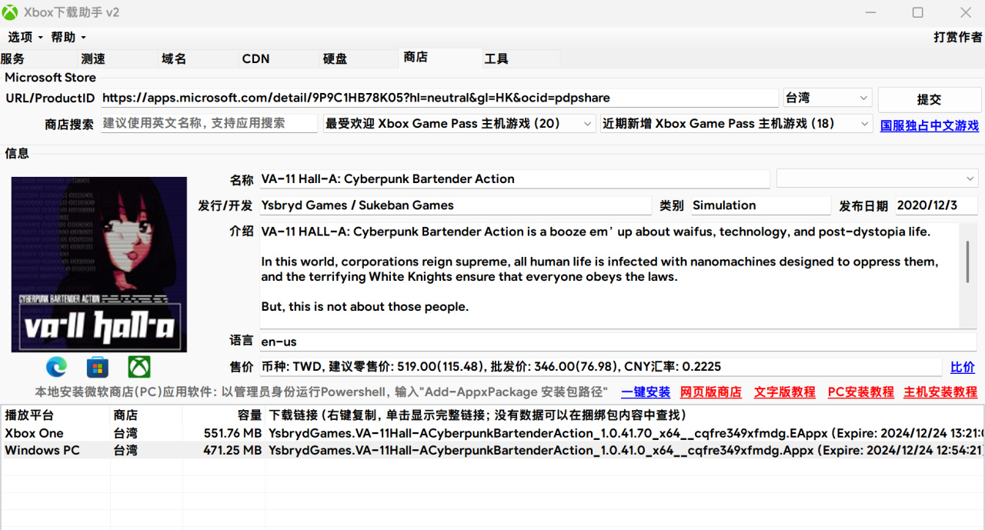Click the URL/ProductID input field

pos(439,98)
